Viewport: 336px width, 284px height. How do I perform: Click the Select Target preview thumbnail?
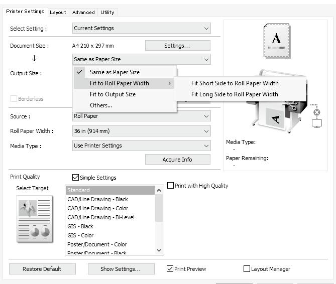point(35,219)
